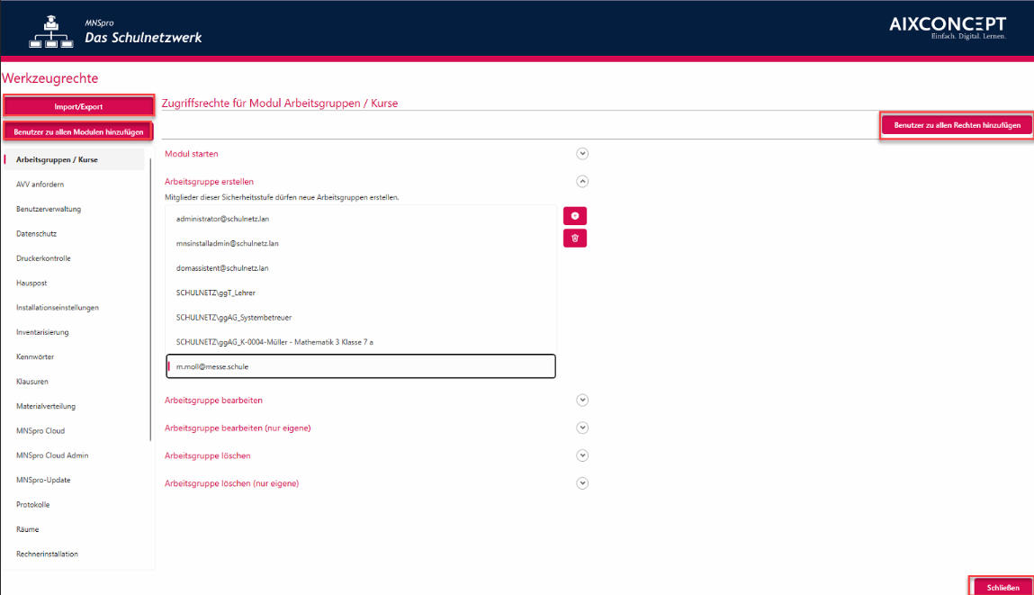This screenshot has height=595, width=1034.
Task: Collapse the Arbeitsgruppe erstellen section
Action: coord(582,181)
